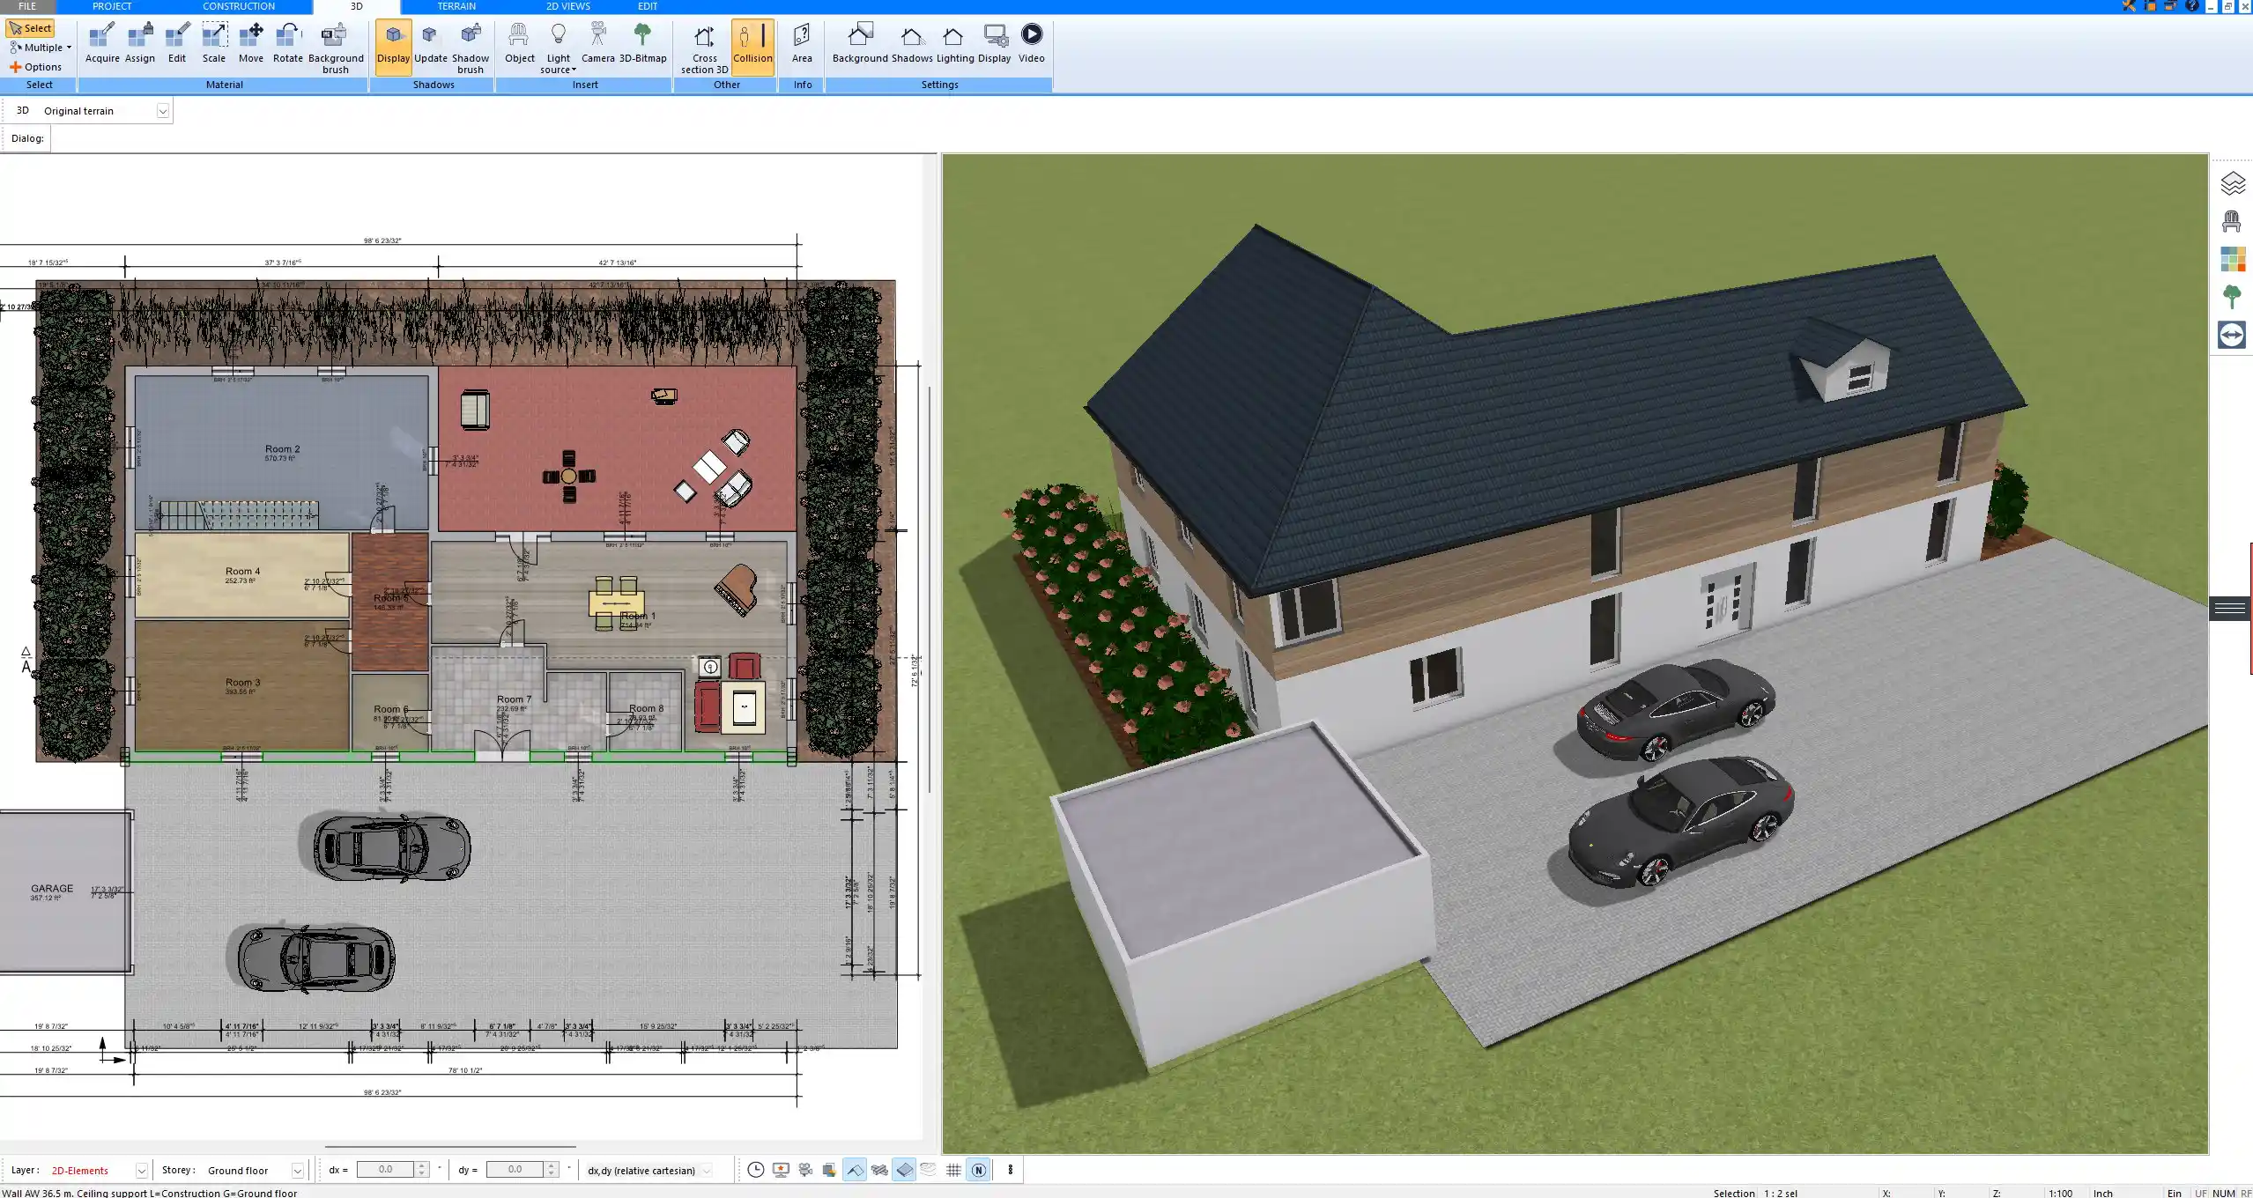
Task: Open the Layer 2D-Elements dropdown
Action: [141, 1171]
